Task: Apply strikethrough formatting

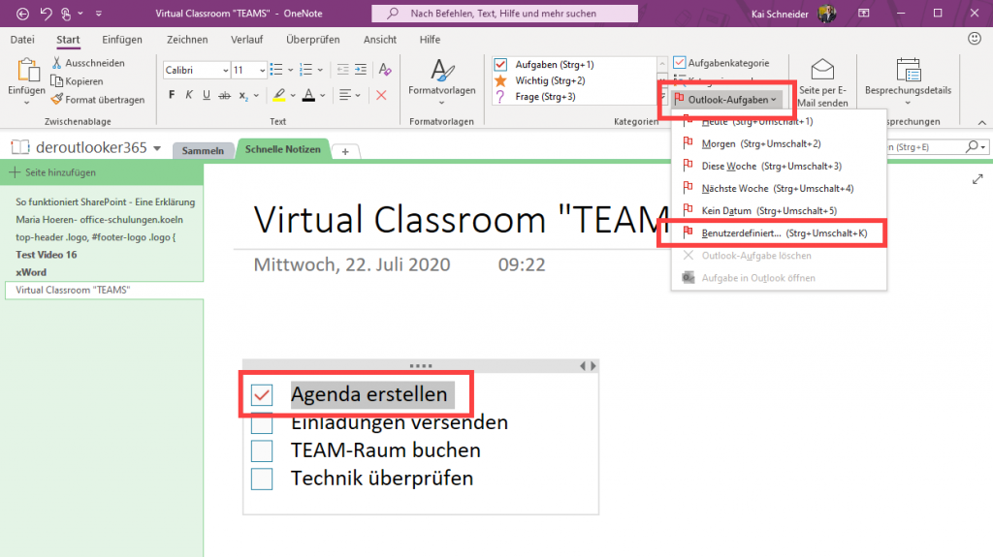Action: (224, 95)
